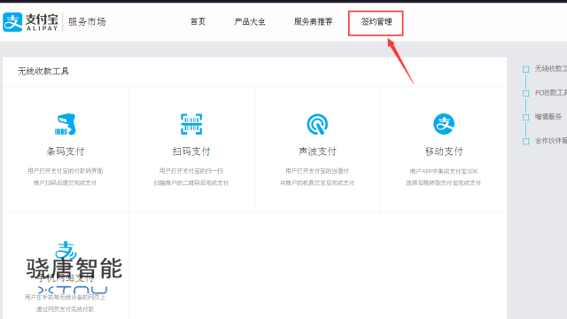Select the 条码支付 title
The width and height of the screenshot is (567, 319).
pos(66,152)
